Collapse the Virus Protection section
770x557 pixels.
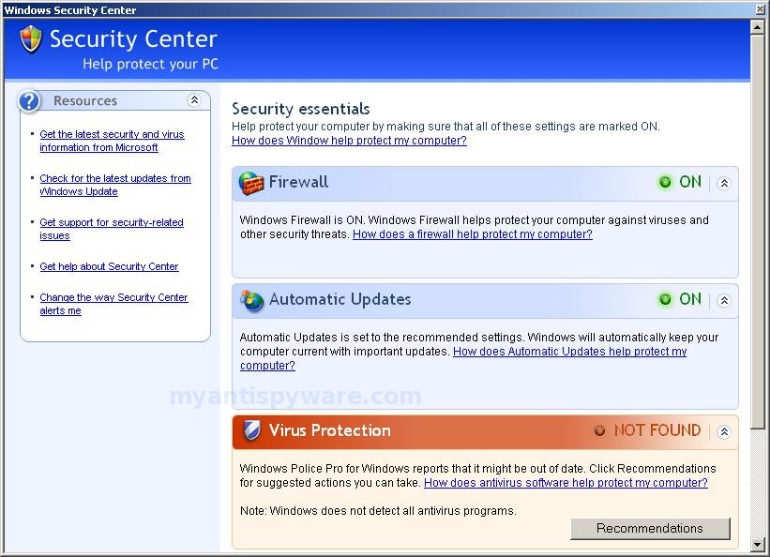point(724,431)
